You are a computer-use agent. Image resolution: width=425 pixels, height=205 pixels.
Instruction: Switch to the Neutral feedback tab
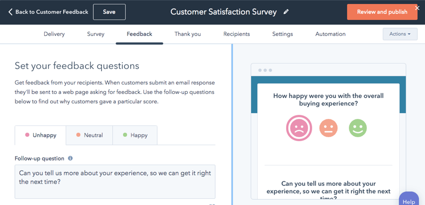point(89,135)
